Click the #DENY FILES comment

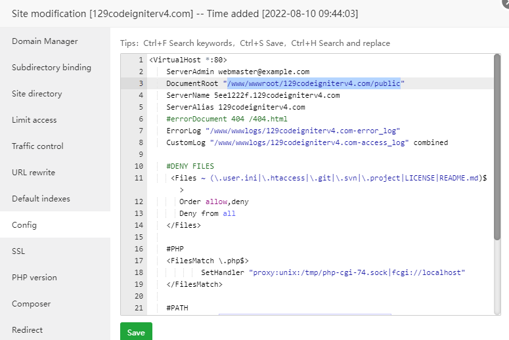190,166
